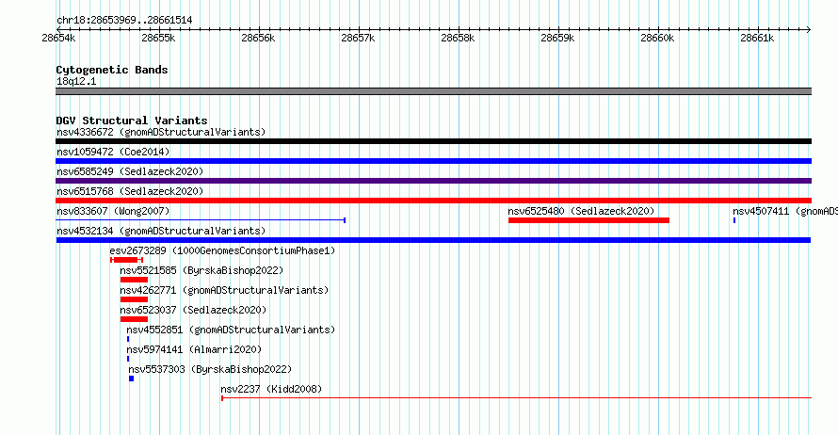Image resolution: width=838 pixels, height=435 pixels.
Task: Click the thin blue nsv833607 variant line
Action: click(x=201, y=220)
